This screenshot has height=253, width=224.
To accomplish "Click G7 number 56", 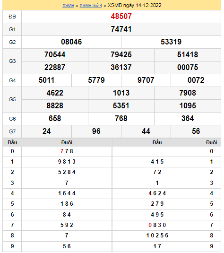I will (x=196, y=131).
